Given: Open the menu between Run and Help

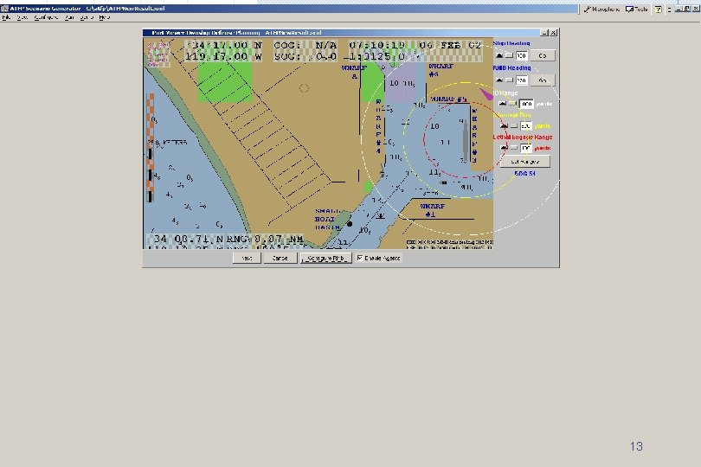Looking at the screenshot, I should coord(87,17).
